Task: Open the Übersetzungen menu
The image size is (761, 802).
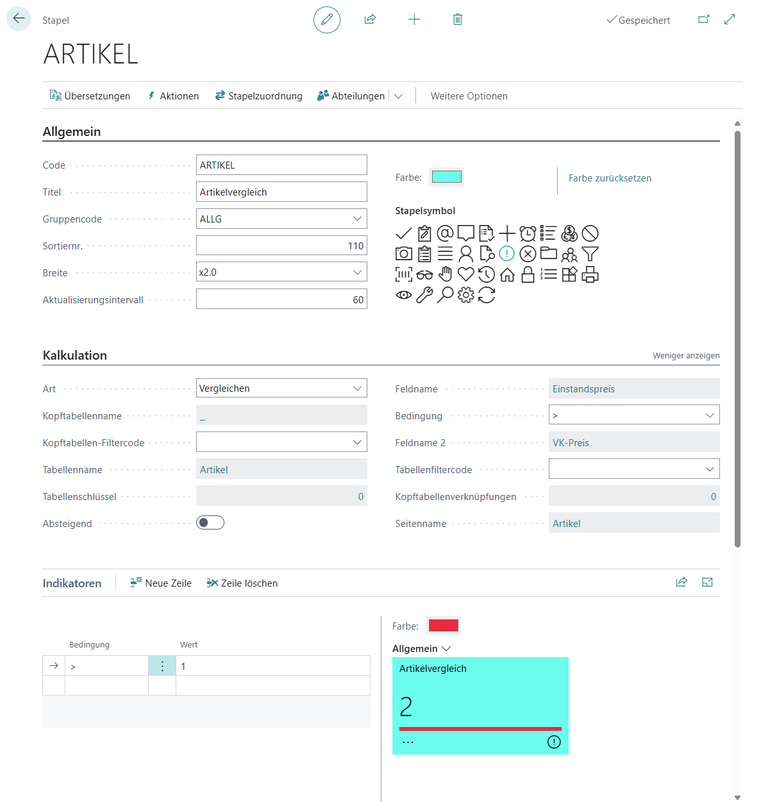Action: (x=90, y=96)
